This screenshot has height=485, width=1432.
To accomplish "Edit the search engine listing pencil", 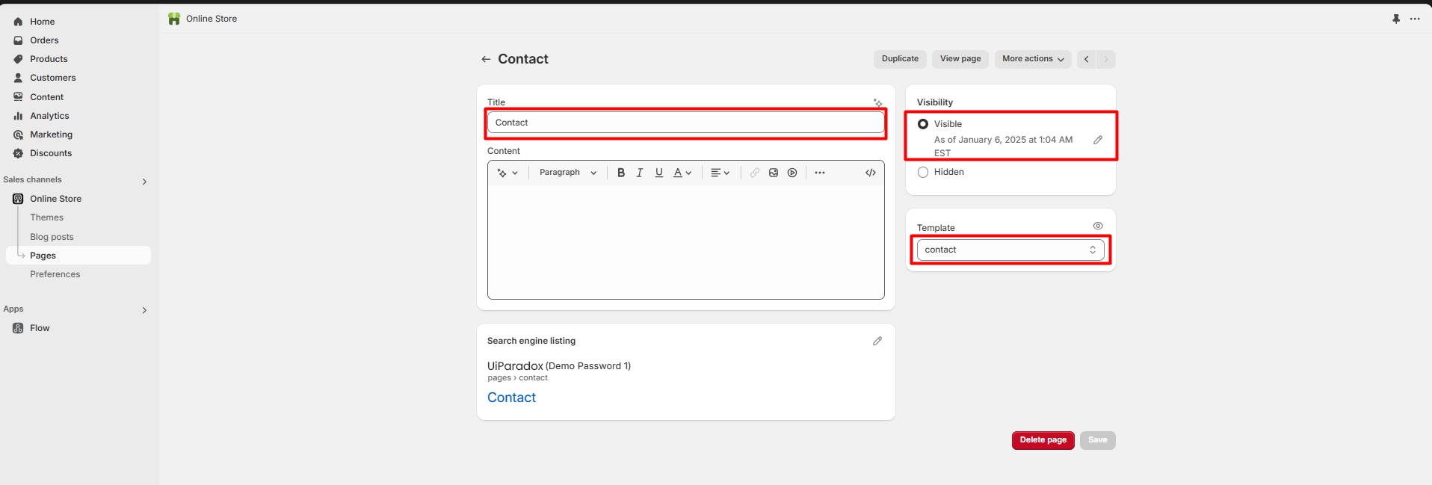I will pos(877,341).
